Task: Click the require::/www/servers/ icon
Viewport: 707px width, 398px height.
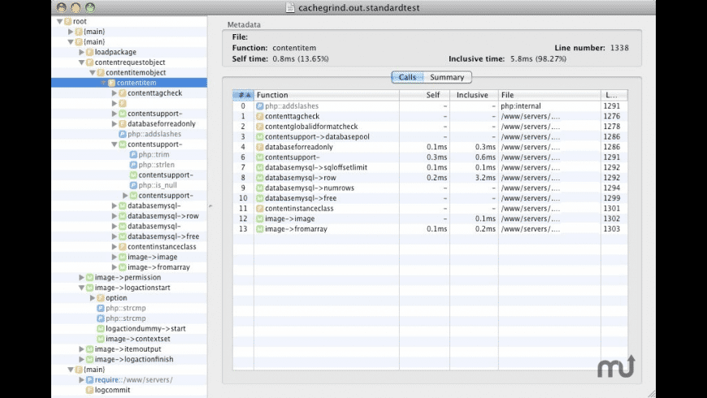Action: coord(89,380)
